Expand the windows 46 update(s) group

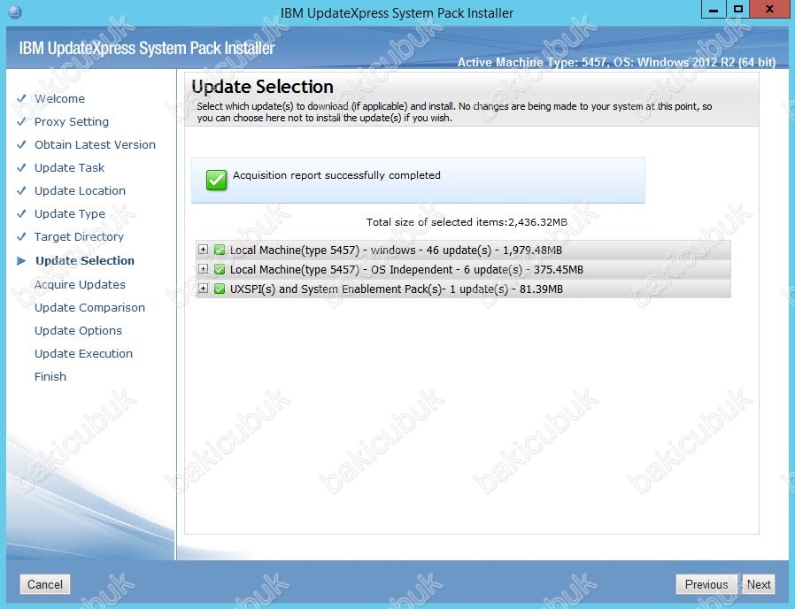203,250
